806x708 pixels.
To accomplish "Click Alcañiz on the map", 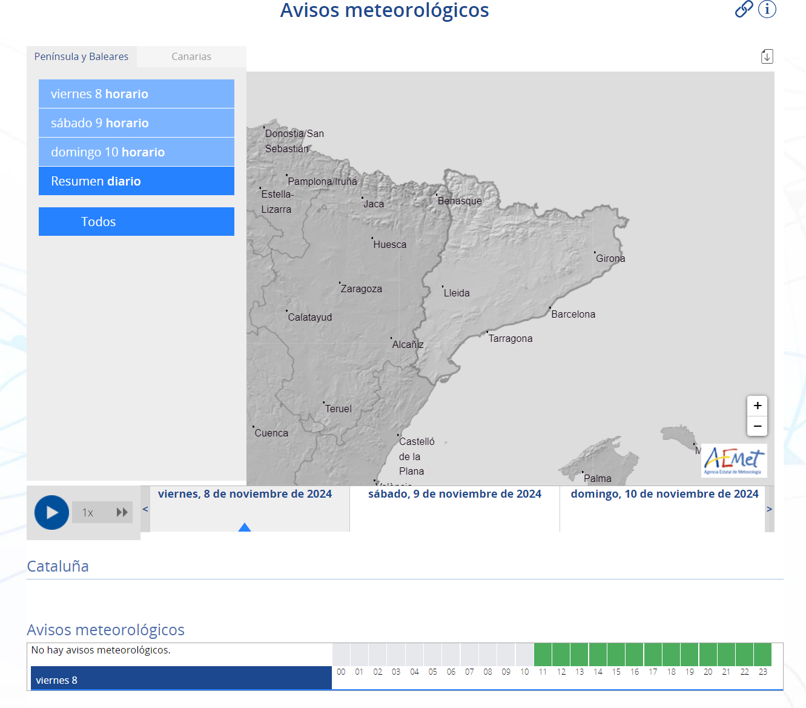I will click(408, 344).
